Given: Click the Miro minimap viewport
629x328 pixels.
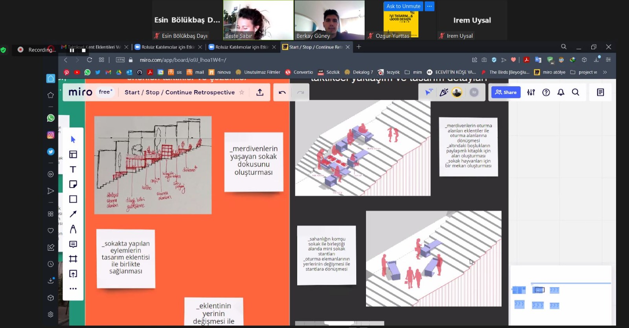Looking at the screenshot, I should point(539,290).
